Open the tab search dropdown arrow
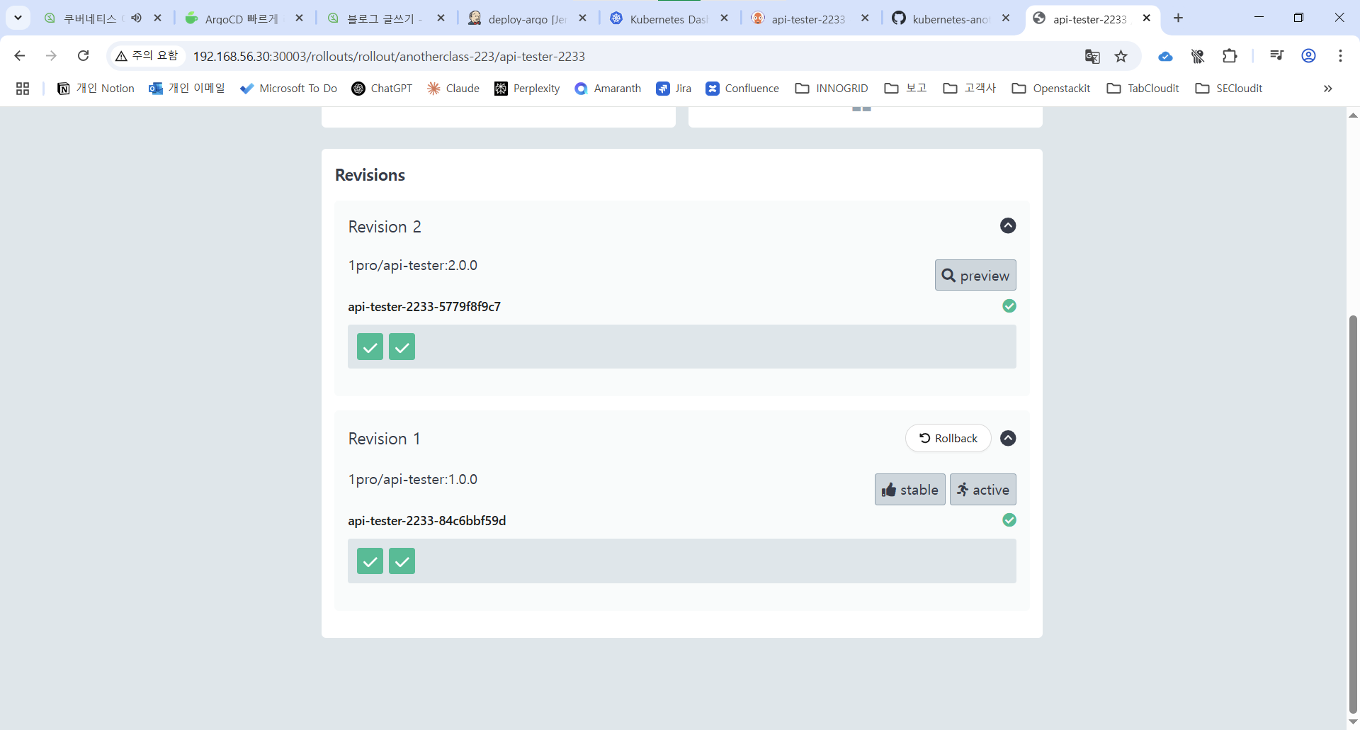Screen dimensions: 1360x730 (18, 18)
